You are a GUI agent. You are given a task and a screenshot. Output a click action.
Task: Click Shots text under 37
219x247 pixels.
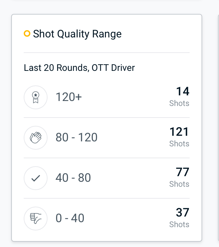click(179, 224)
